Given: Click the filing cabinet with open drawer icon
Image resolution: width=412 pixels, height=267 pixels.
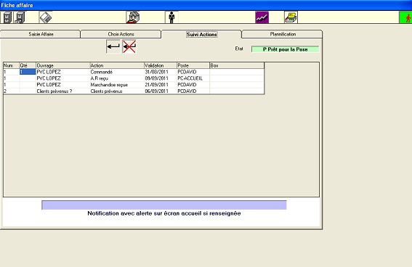Looking at the screenshot, I should [20, 17].
